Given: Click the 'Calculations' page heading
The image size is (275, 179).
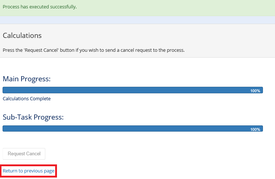Looking at the screenshot, I should pos(22,35).
